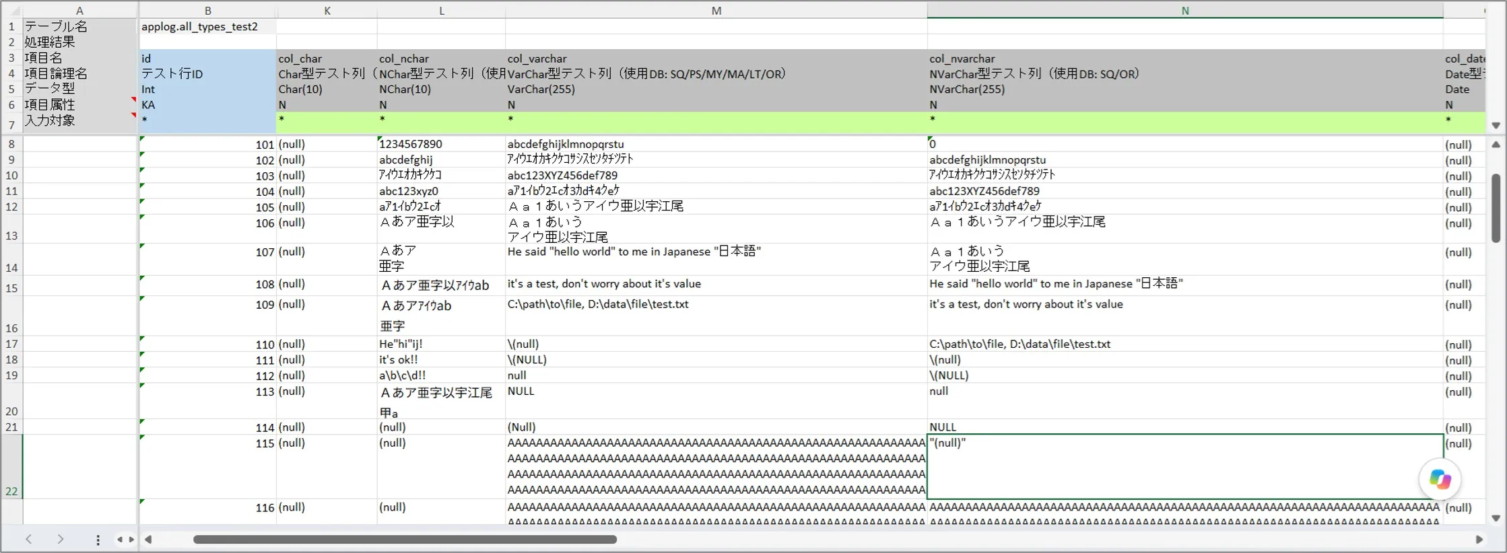Viewport: 1507px width, 553px height.
Task: Click the 'KA' attribute cell
Action: (x=207, y=105)
